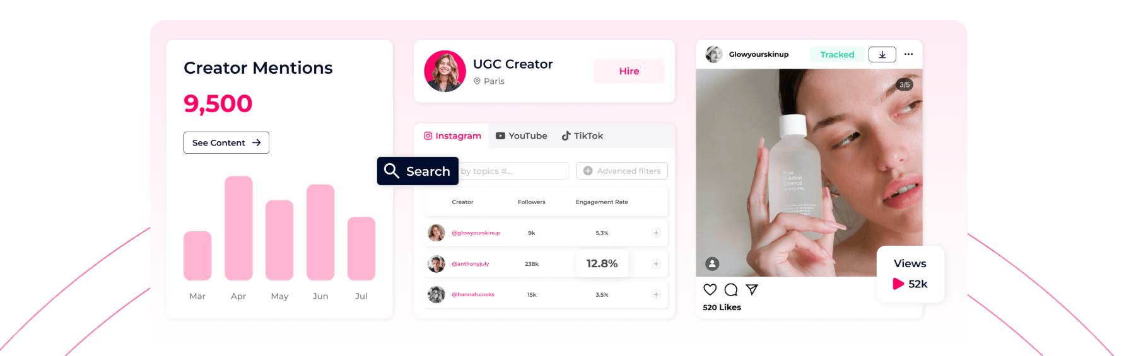
Task: Click the Apr bar in chart
Action: point(238,228)
